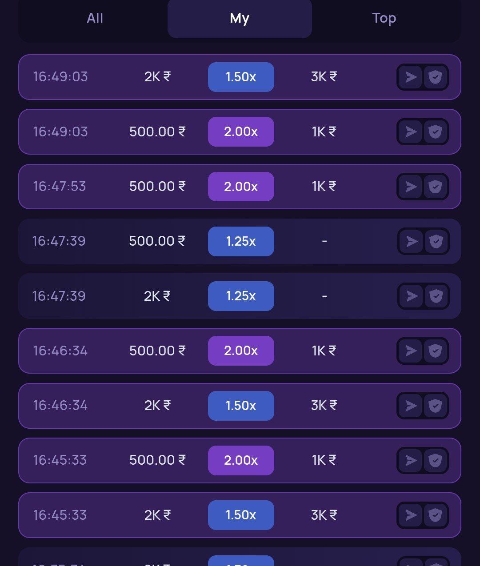Share the 16:46:34 500.00 ₹ bet
Image resolution: width=480 pixels, height=566 pixels.
point(411,351)
